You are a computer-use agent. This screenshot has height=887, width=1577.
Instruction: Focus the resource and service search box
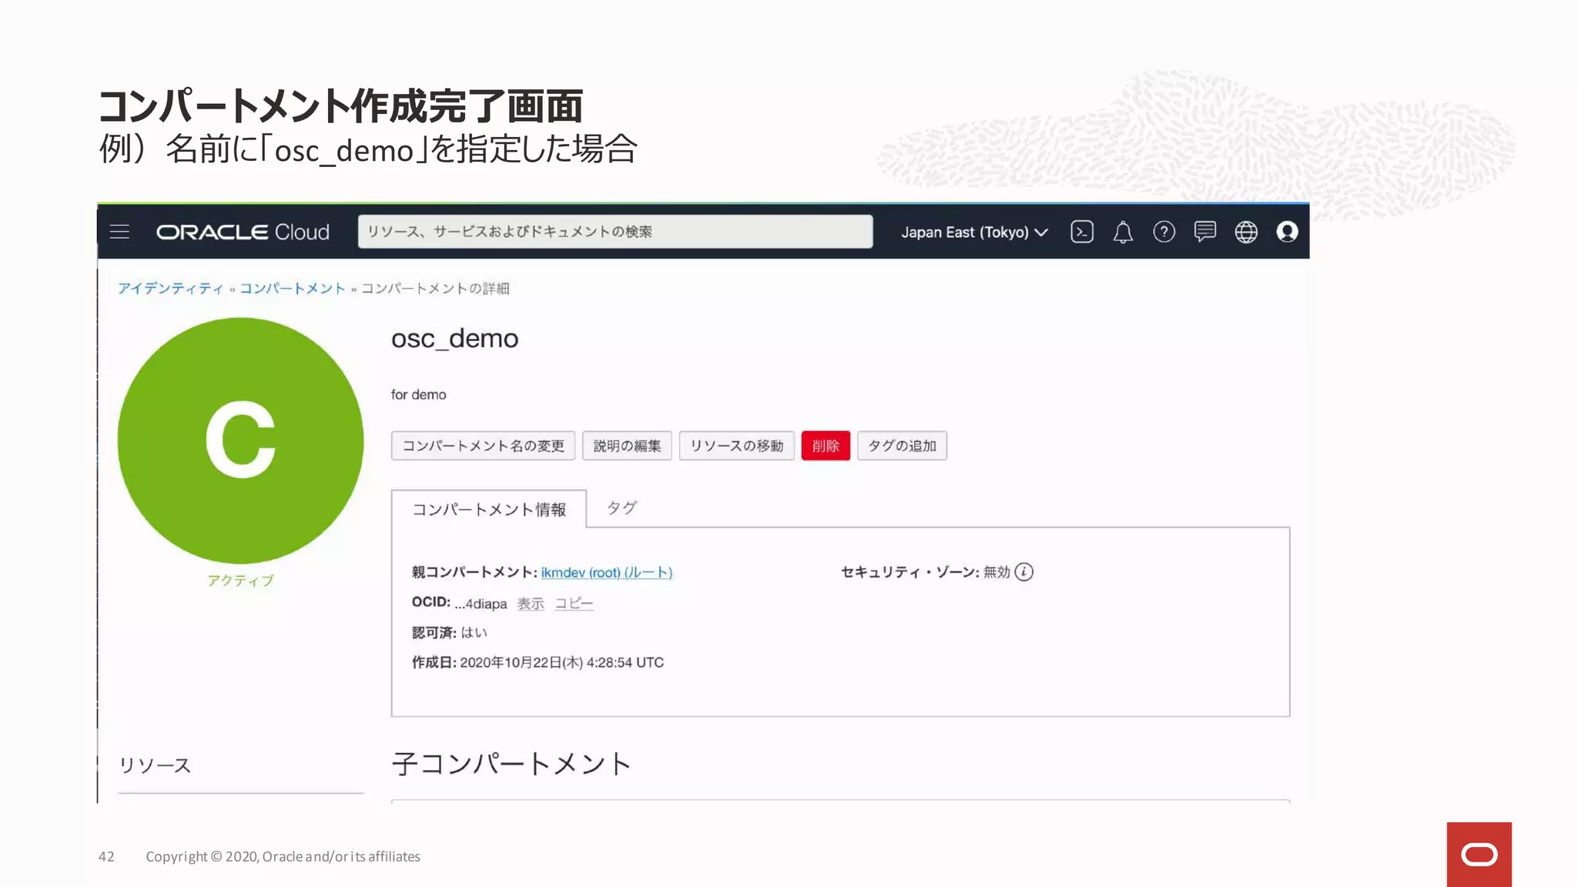pyautogui.click(x=615, y=232)
